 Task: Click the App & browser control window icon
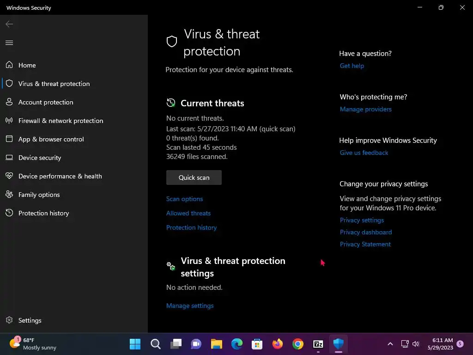[x=9, y=139]
